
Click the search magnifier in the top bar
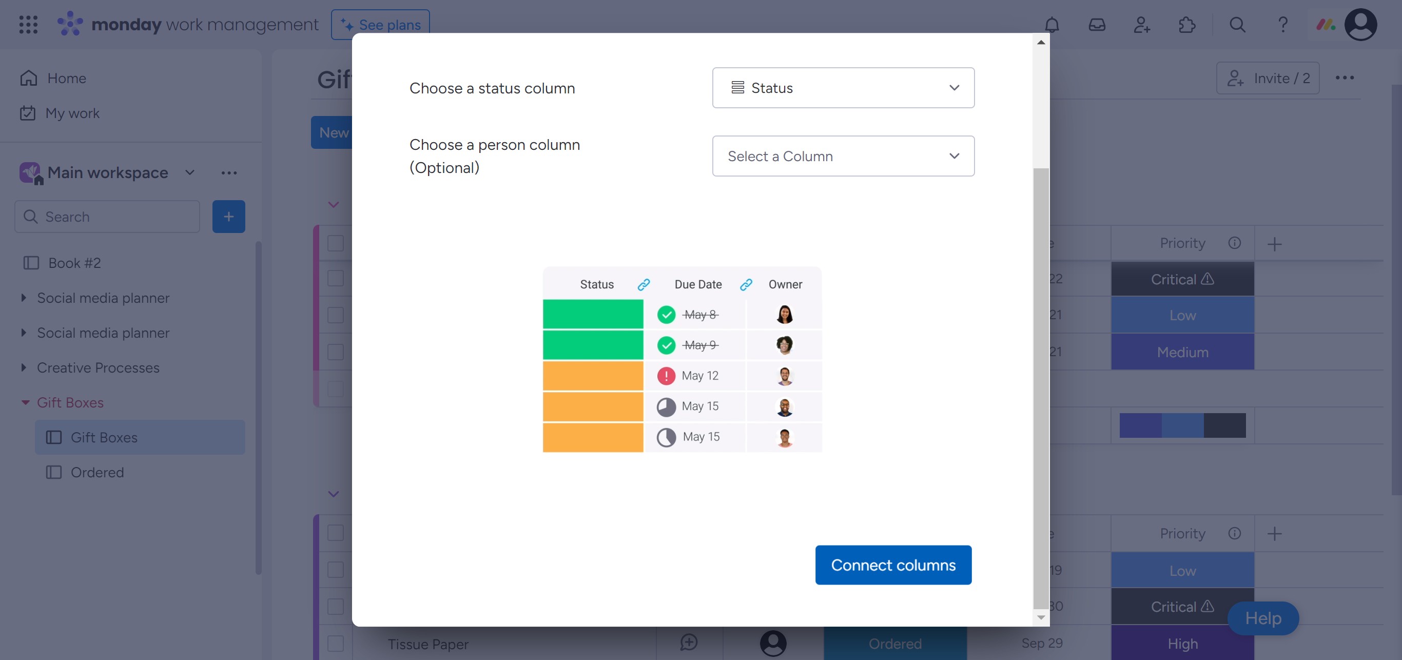pyautogui.click(x=1237, y=25)
